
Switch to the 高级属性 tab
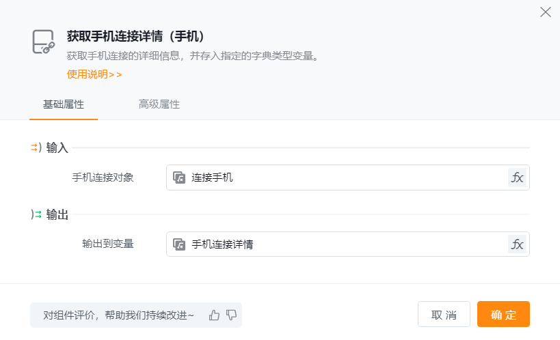(159, 104)
